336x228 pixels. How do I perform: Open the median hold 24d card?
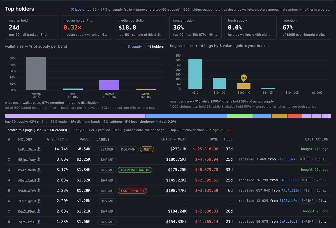tap(31, 27)
